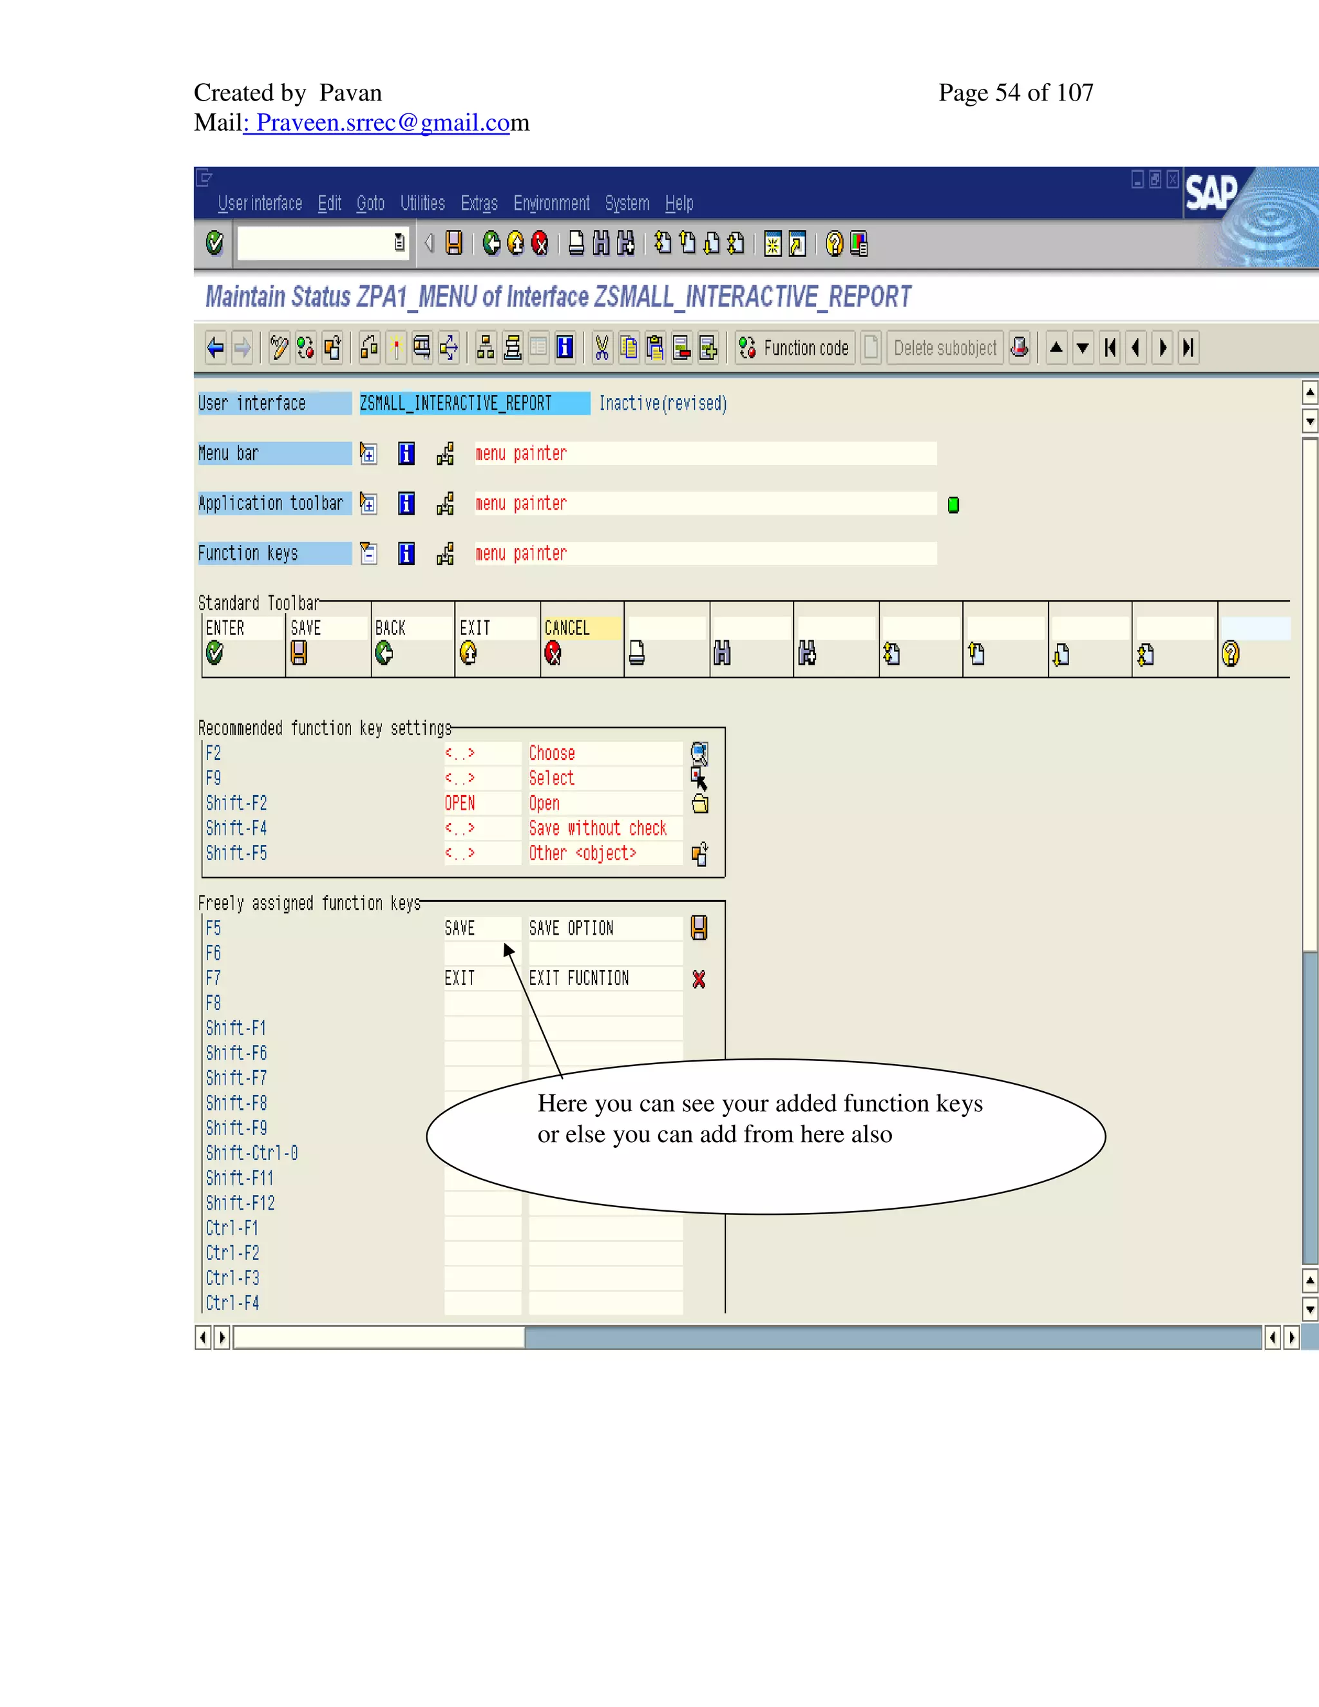Click the F6 function code field
Viewport: 1319px width, 1707px height.
tap(482, 953)
